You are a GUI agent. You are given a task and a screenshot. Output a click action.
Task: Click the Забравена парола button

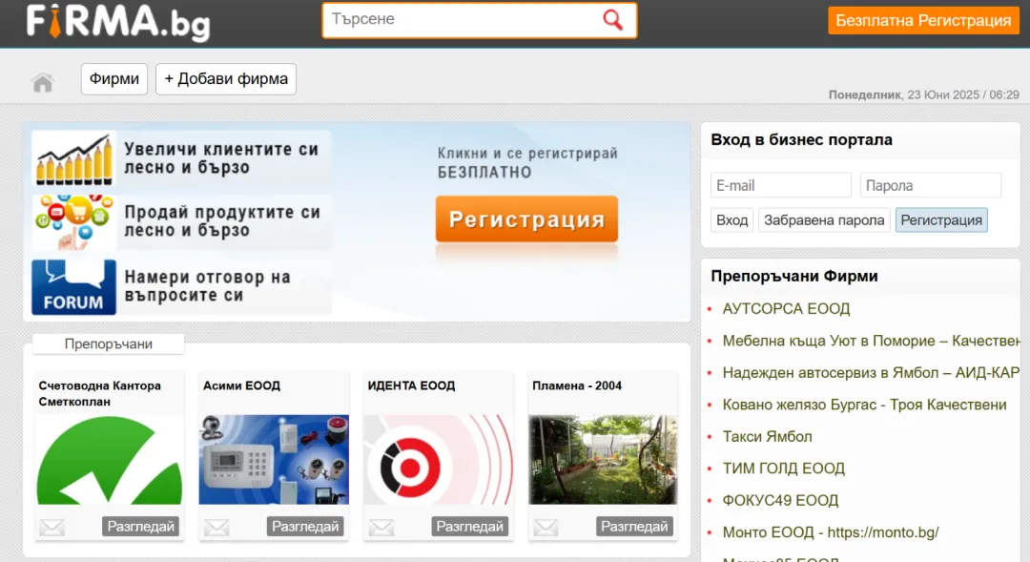pyautogui.click(x=824, y=220)
